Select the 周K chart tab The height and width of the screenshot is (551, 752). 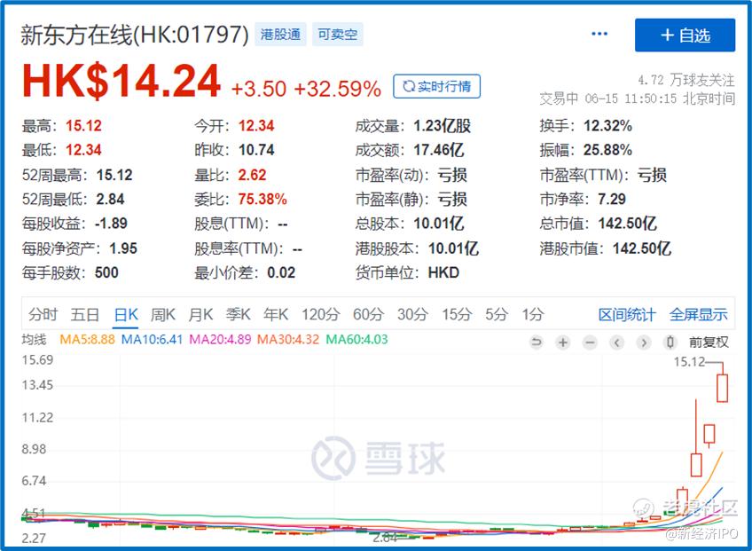163,315
